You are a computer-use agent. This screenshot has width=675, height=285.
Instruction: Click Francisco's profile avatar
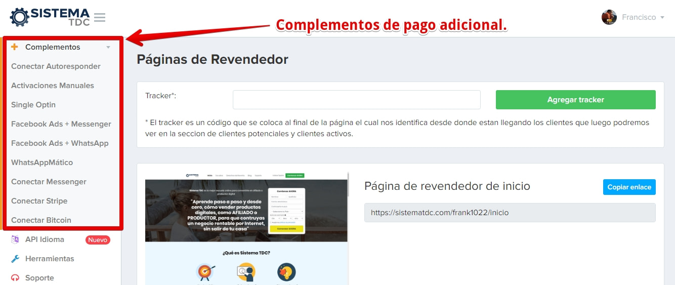pos(609,17)
